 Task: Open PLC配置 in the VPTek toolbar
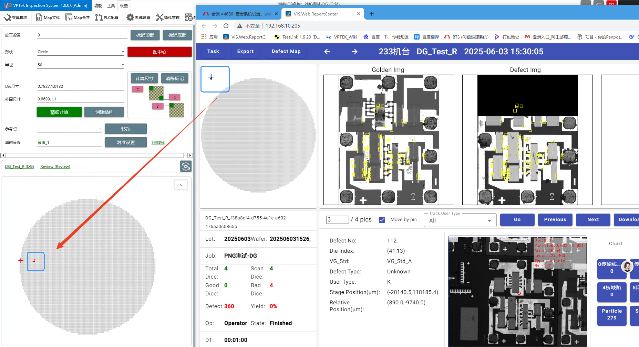click(107, 18)
